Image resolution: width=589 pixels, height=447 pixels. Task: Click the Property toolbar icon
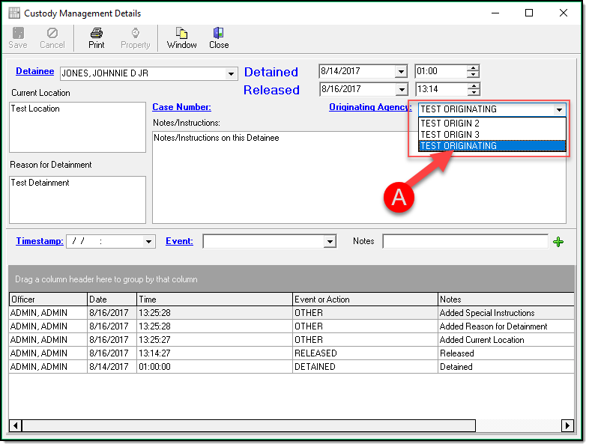[x=136, y=34]
